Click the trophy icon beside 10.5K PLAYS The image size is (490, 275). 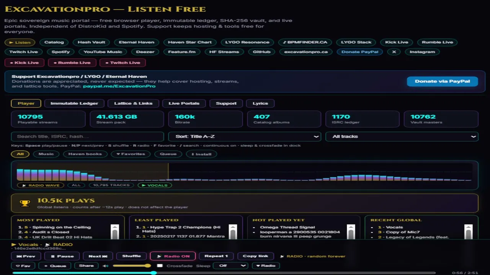(25, 203)
